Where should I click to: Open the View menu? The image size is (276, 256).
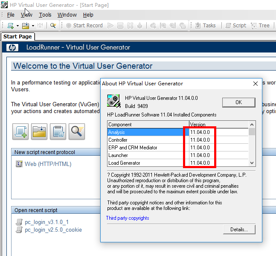(26, 15)
